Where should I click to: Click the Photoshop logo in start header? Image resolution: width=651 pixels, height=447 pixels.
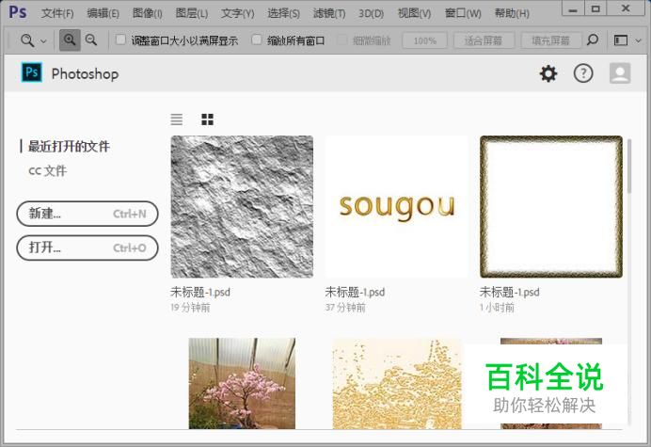click(32, 72)
